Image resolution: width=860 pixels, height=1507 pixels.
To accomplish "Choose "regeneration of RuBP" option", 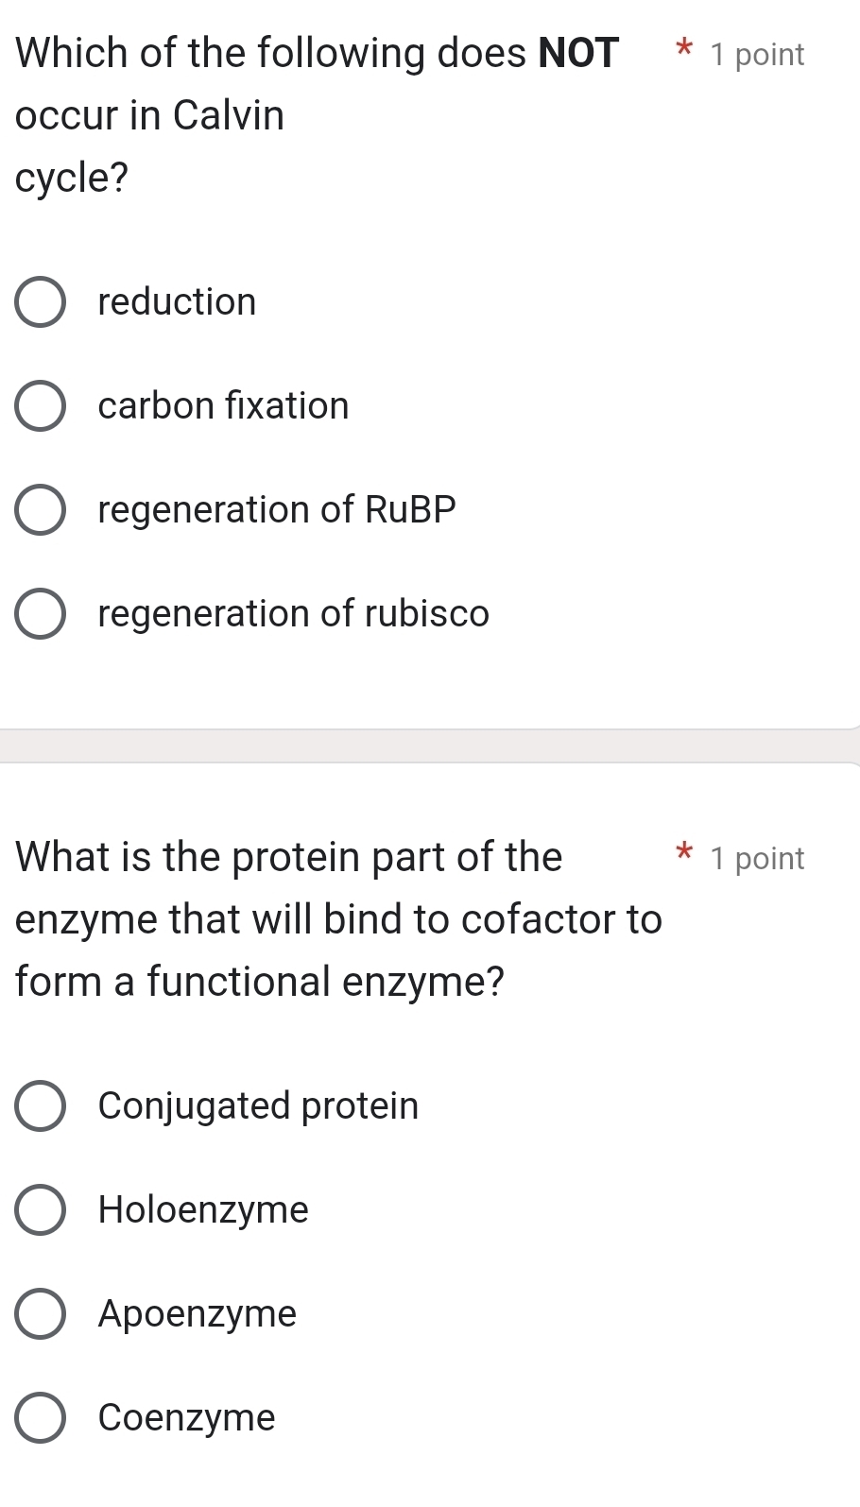I will tap(40, 509).
